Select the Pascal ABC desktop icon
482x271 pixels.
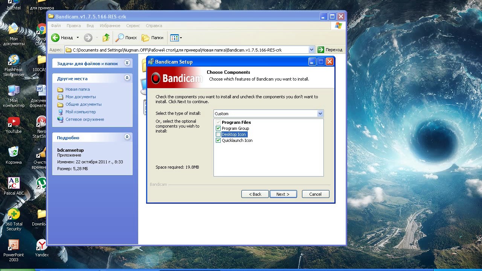(x=14, y=186)
